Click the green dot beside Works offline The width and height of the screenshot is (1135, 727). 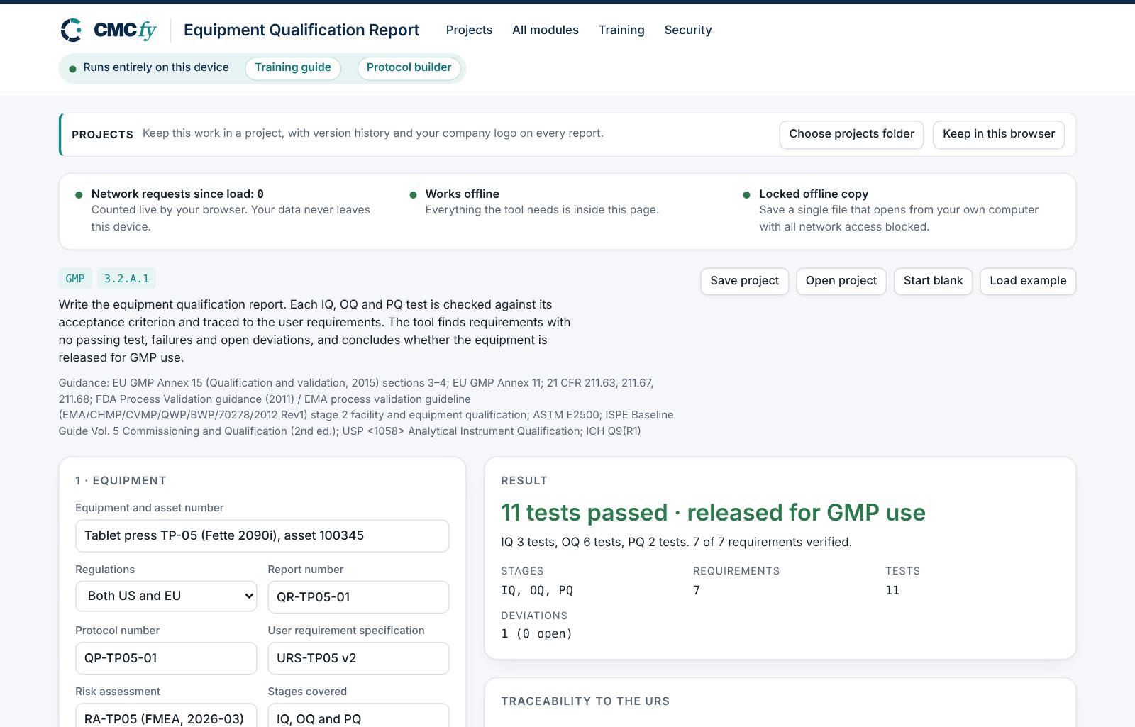click(x=413, y=195)
